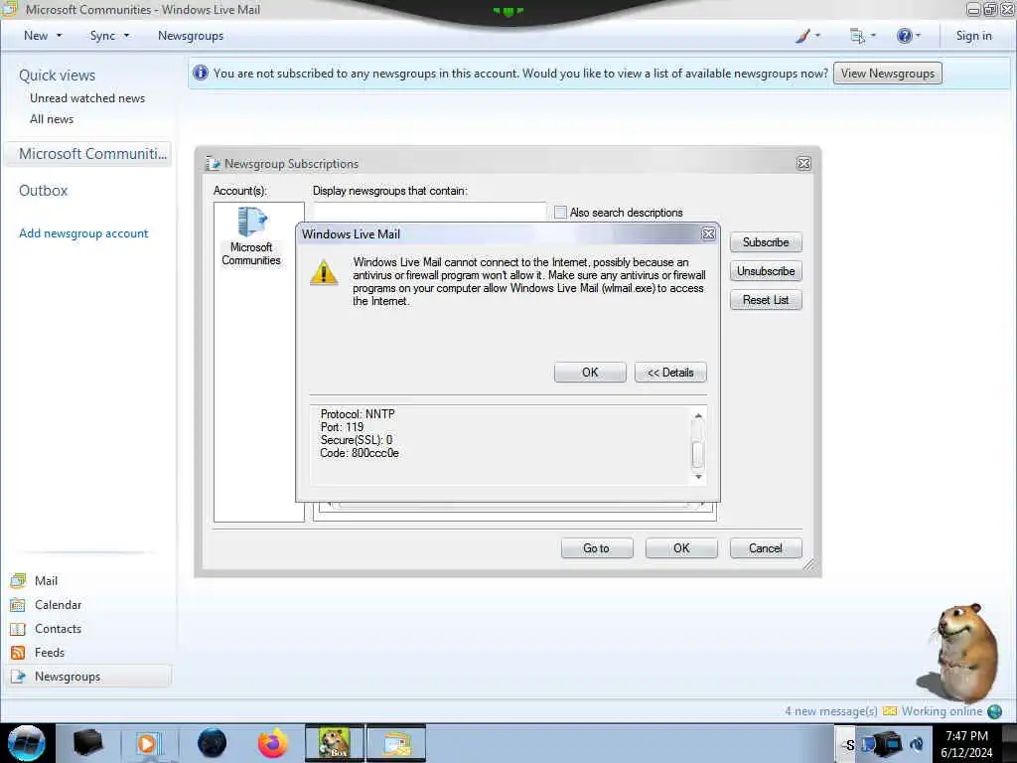Viewport: 1017px width, 763px height.
Task: Enable Also search descriptions checkbox
Action: [560, 213]
